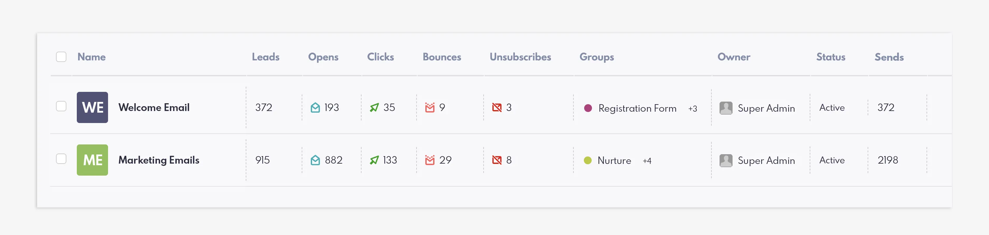Click the WE campaign avatar icon
989x235 pixels.
pyautogui.click(x=92, y=107)
